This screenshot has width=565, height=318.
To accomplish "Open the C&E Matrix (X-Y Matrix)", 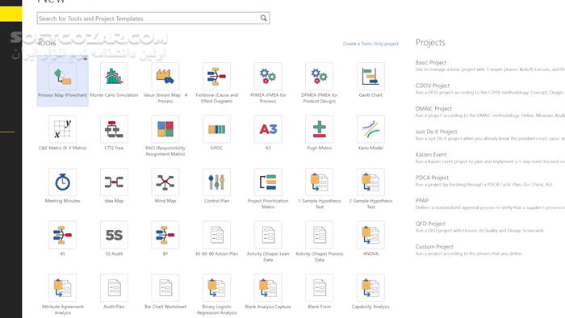I will pos(63,129).
